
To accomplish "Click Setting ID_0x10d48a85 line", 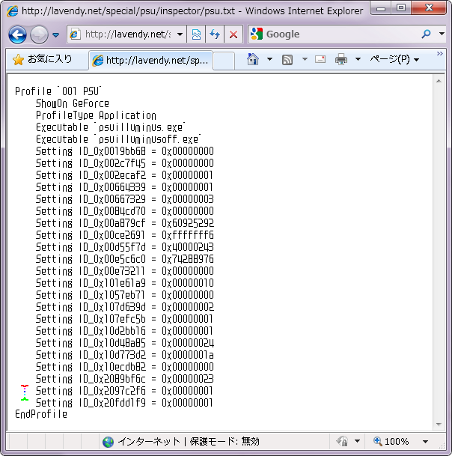I will [x=125, y=343].
